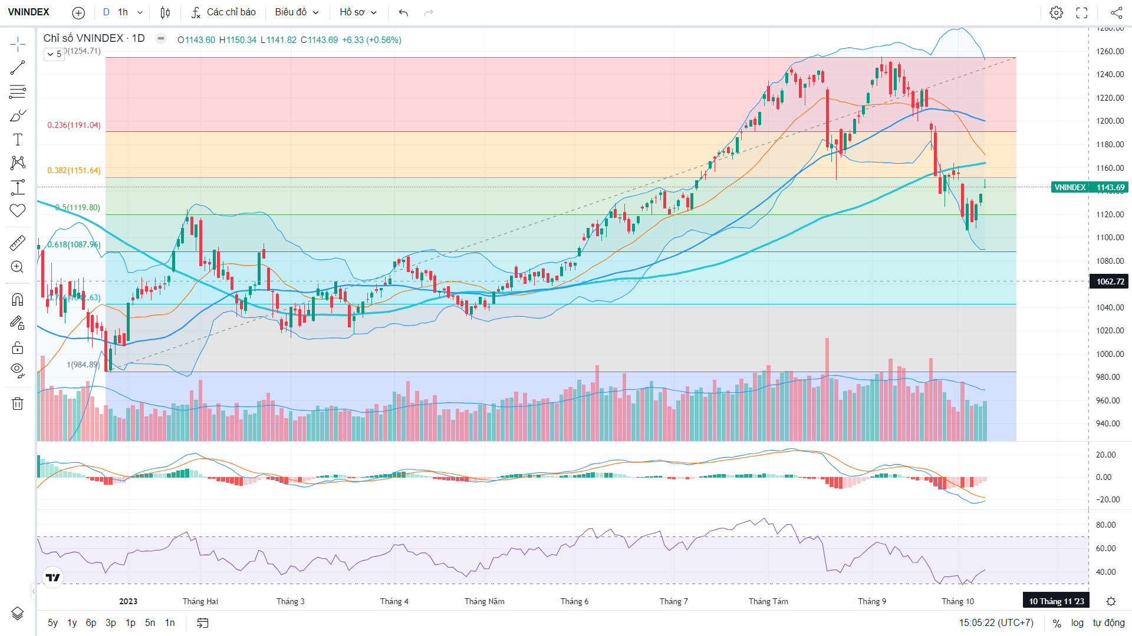Click the share chart icon
The height and width of the screenshot is (636, 1132).
coord(1116,12)
